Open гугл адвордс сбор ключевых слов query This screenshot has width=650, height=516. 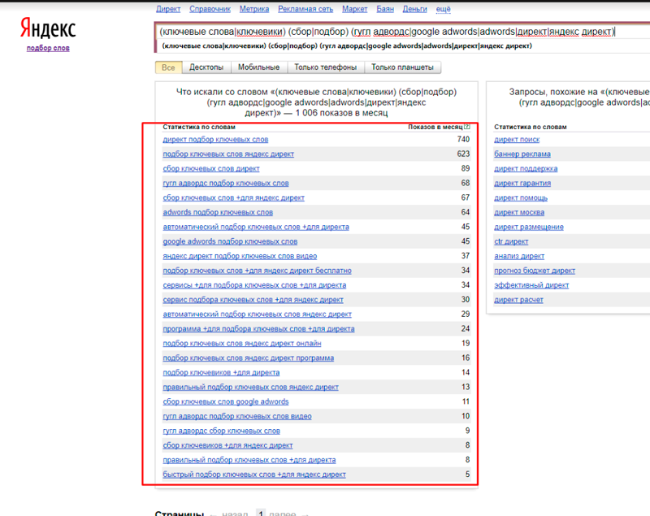click(x=221, y=431)
